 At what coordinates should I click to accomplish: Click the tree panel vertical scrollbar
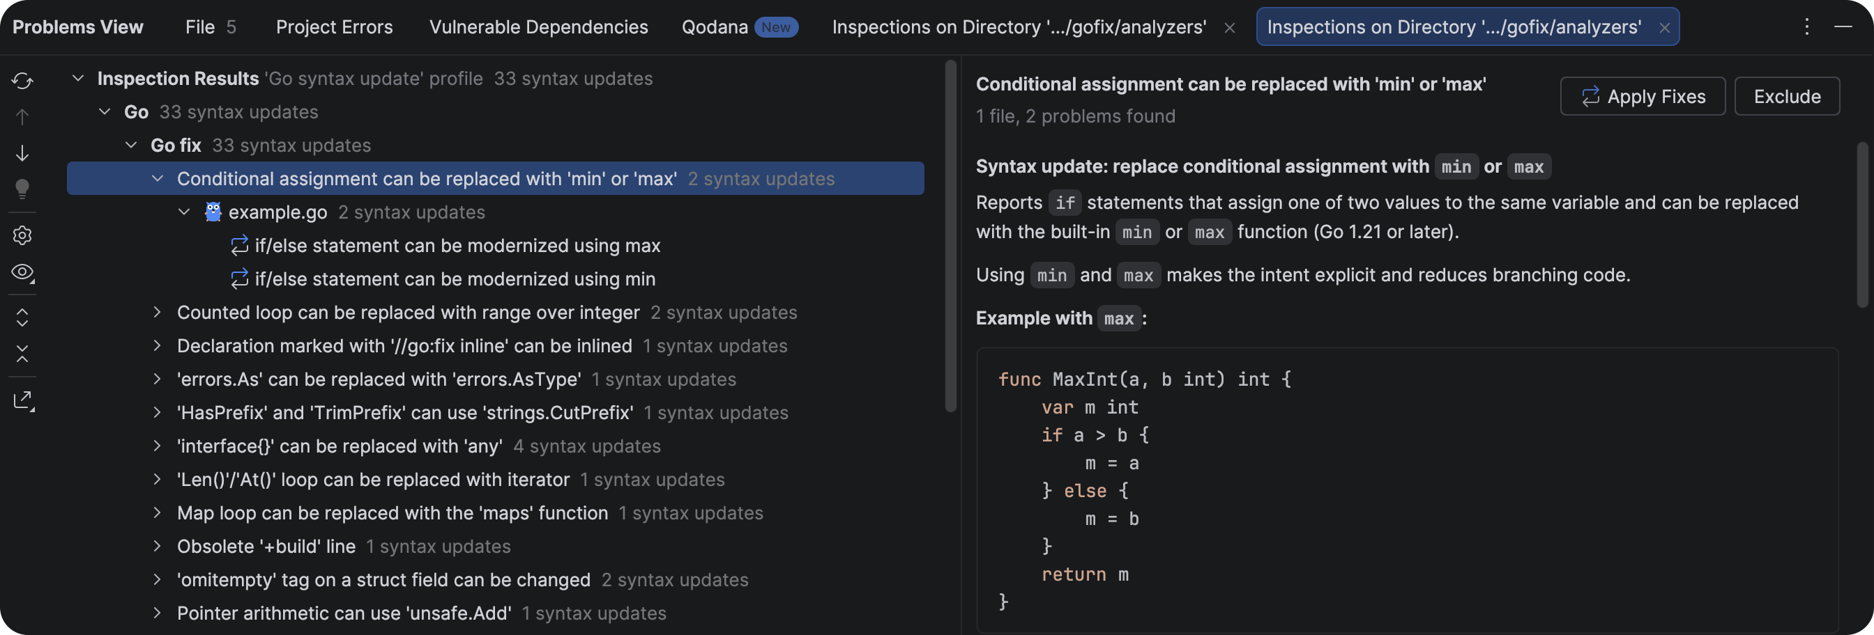coord(950,236)
